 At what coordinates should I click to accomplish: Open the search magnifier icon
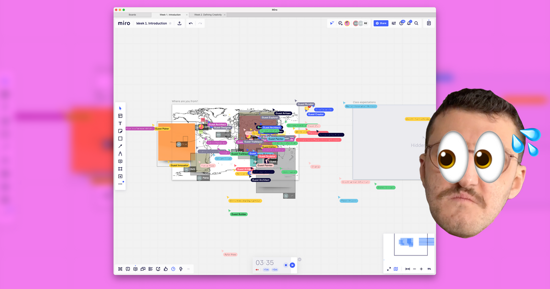click(x=416, y=23)
